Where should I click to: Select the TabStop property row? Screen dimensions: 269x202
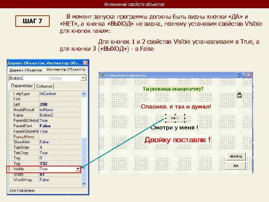(45, 153)
